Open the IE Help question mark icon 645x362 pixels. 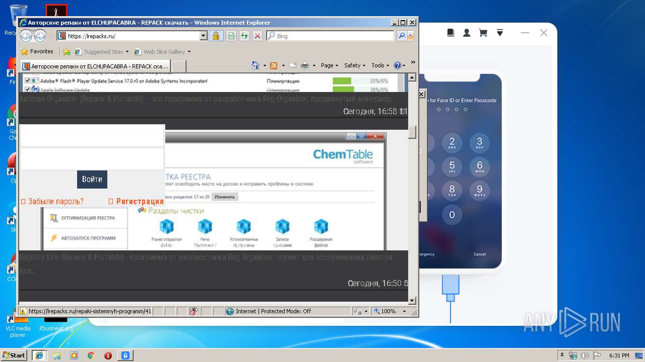pyautogui.click(x=398, y=65)
